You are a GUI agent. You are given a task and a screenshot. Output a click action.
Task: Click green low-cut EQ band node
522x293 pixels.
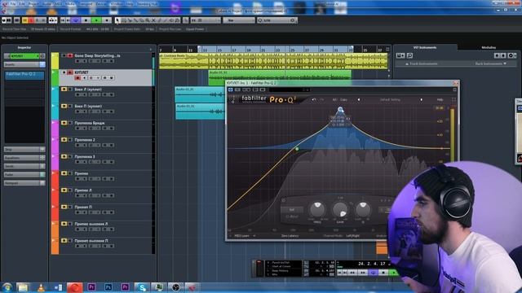point(297,149)
